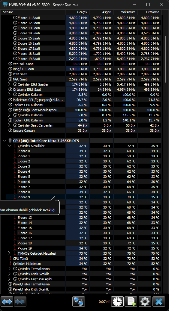Viewport: 169px width, 311px height.
Task: Expand Çekirdek Termal Kısma group
Action: click(9, 269)
